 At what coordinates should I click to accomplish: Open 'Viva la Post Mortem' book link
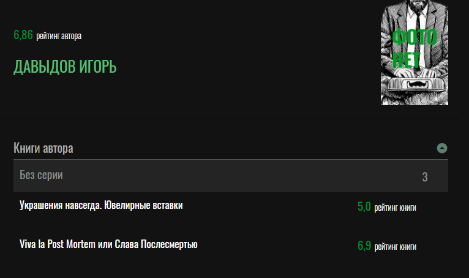point(108,244)
